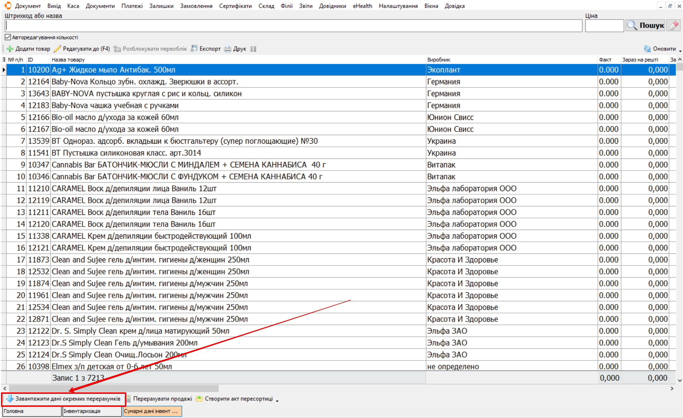This screenshot has height=418, width=683.
Task: Click the Створити акт пересортиці folder icon
Action: pos(199,399)
